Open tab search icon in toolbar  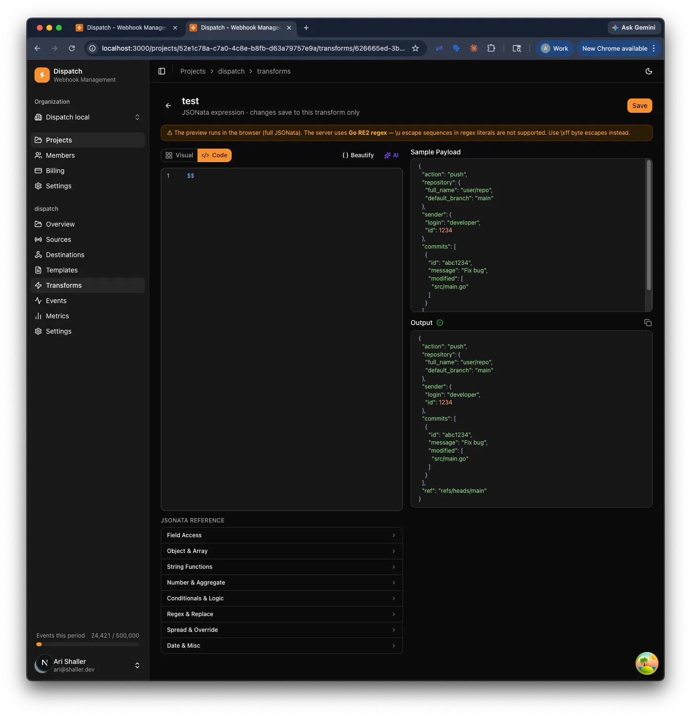pos(517,48)
